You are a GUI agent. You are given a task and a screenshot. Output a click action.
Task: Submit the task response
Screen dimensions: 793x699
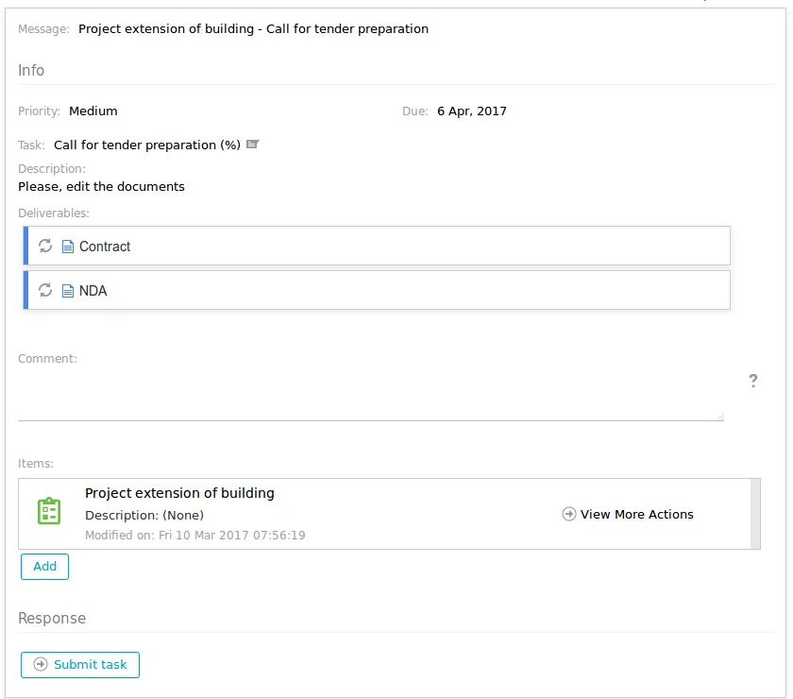[x=80, y=665]
